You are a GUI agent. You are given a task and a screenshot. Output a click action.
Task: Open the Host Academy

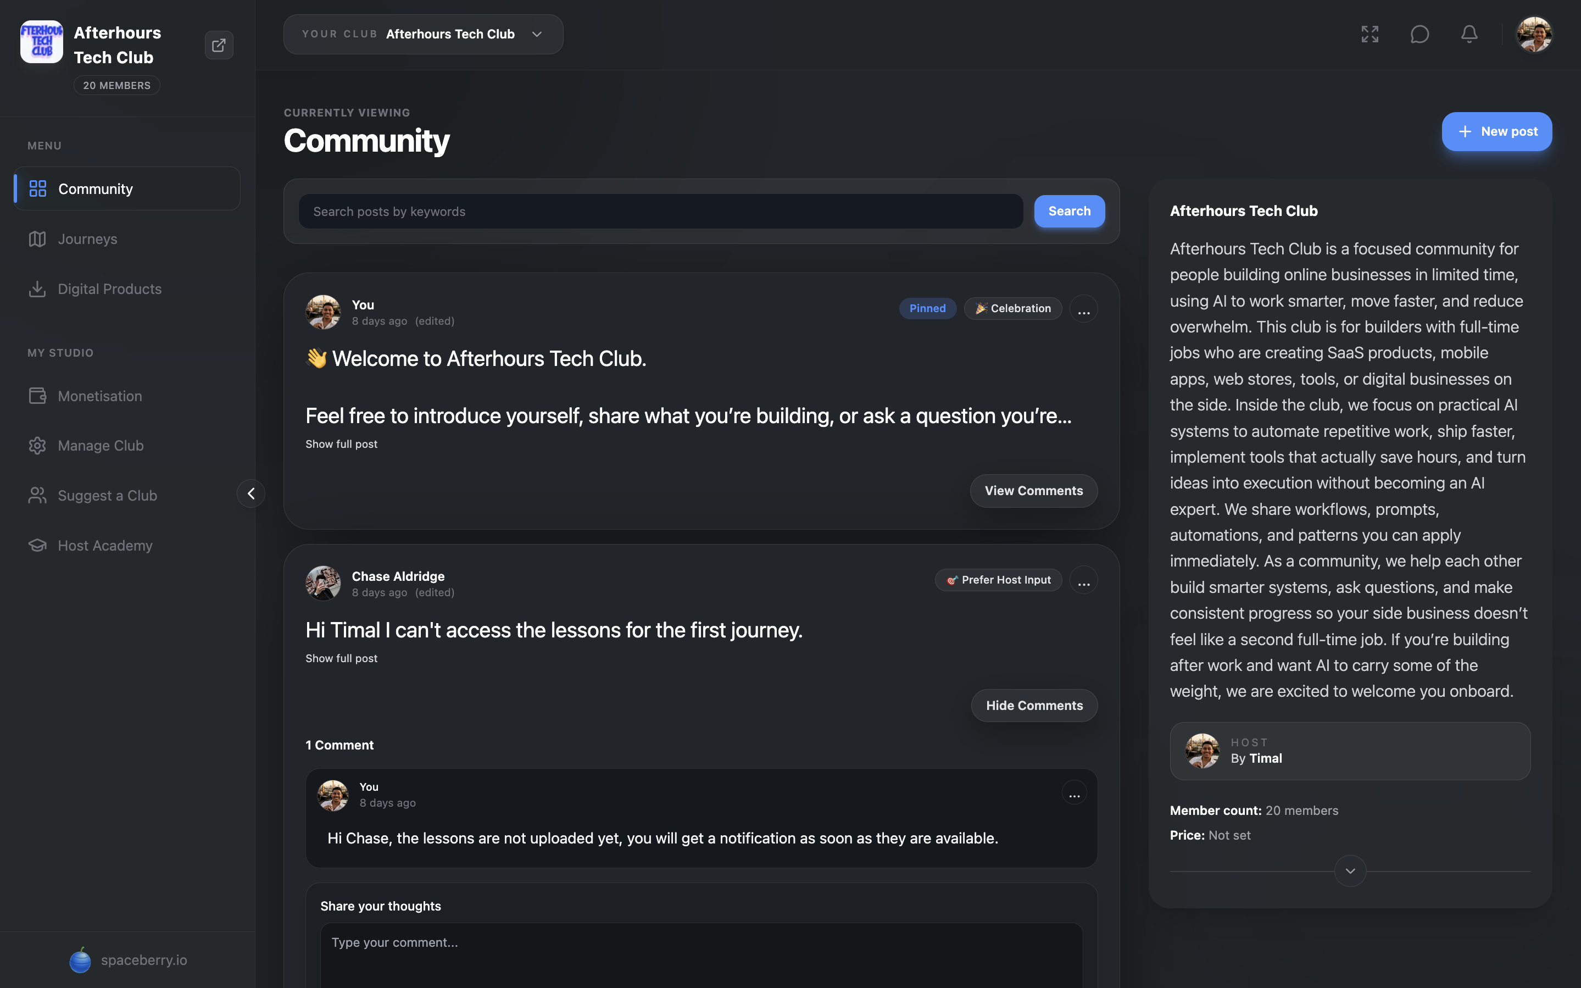[x=104, y=545]
